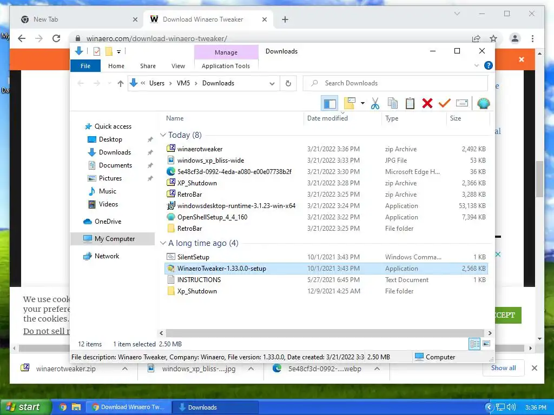Expand the address bar history dropdown

click(272, 84)
